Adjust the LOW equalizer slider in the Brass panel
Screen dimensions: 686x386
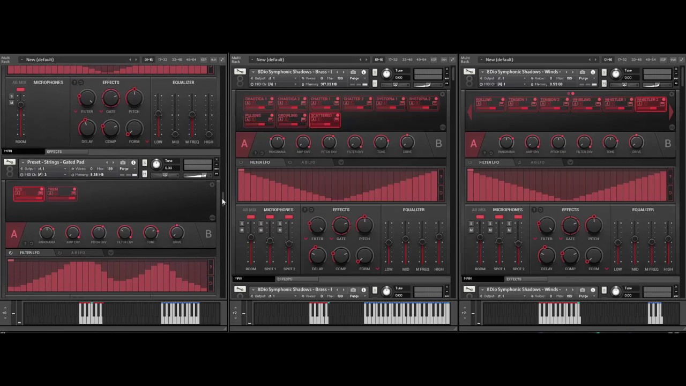tap(388, 242)
